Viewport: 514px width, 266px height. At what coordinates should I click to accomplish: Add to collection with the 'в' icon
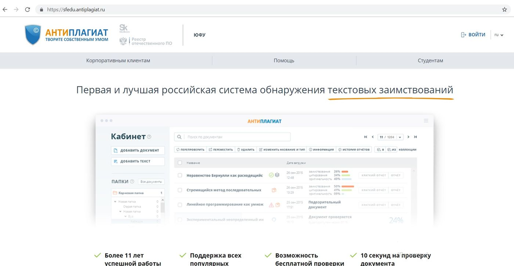click(380, 149)
